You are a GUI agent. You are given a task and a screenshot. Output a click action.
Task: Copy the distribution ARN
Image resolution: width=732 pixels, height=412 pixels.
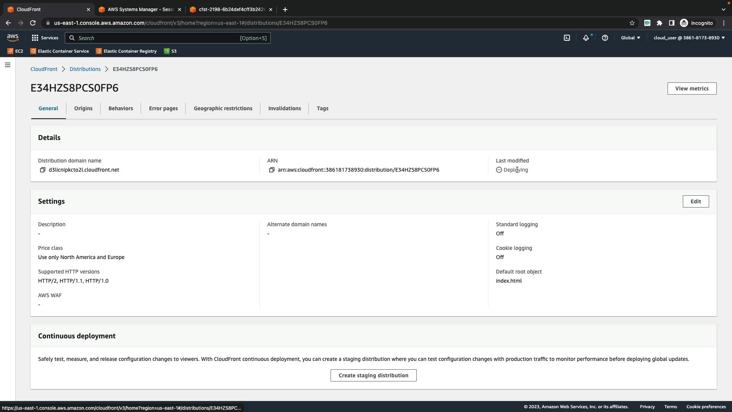coord(271,170)
